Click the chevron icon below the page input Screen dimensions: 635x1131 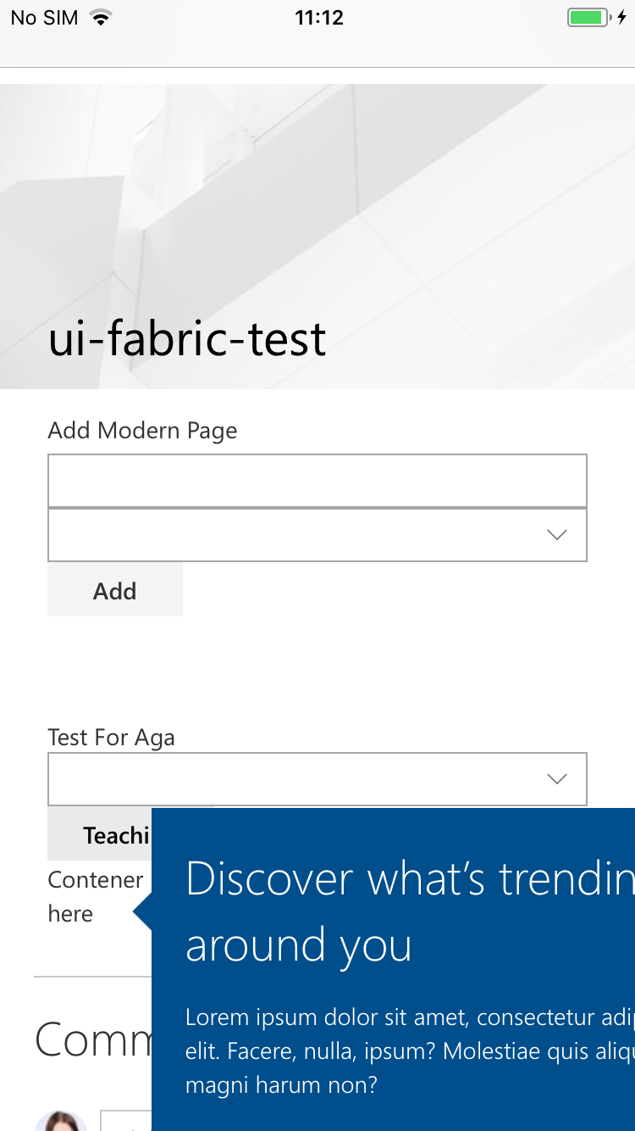[x=556, y=534]
